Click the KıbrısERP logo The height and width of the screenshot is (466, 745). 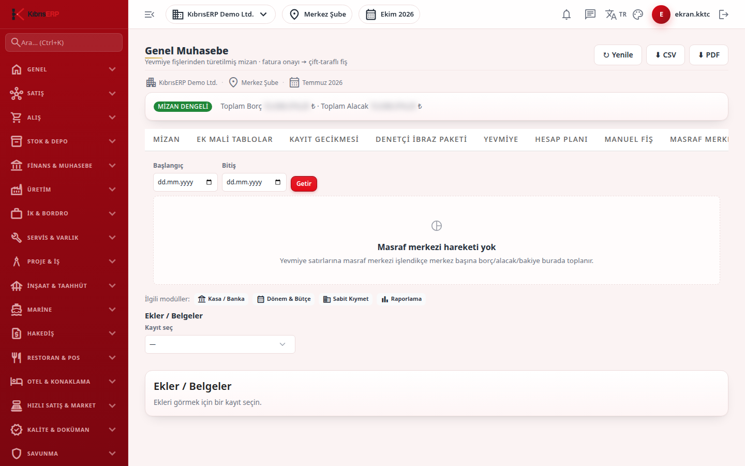click(x=35, y=14)
